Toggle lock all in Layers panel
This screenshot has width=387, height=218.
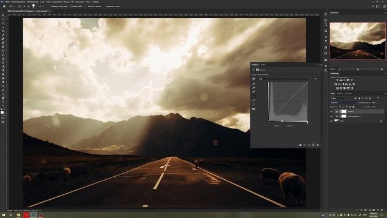[x=353, y=107]
